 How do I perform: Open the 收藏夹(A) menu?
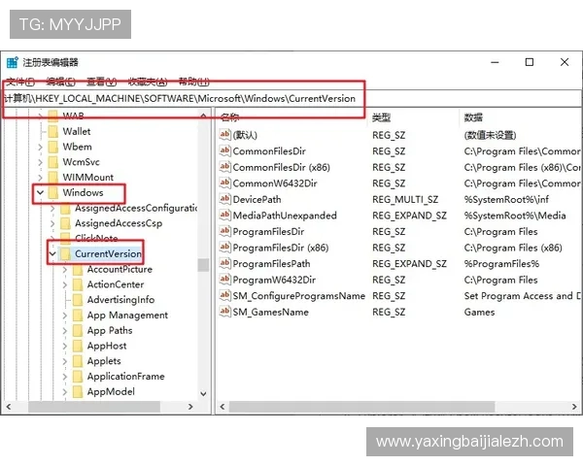point(148,82)
